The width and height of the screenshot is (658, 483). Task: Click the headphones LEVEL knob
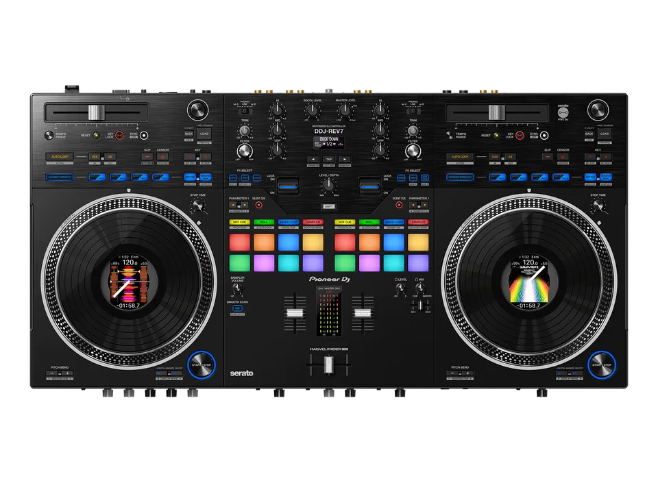pos(400,288)
